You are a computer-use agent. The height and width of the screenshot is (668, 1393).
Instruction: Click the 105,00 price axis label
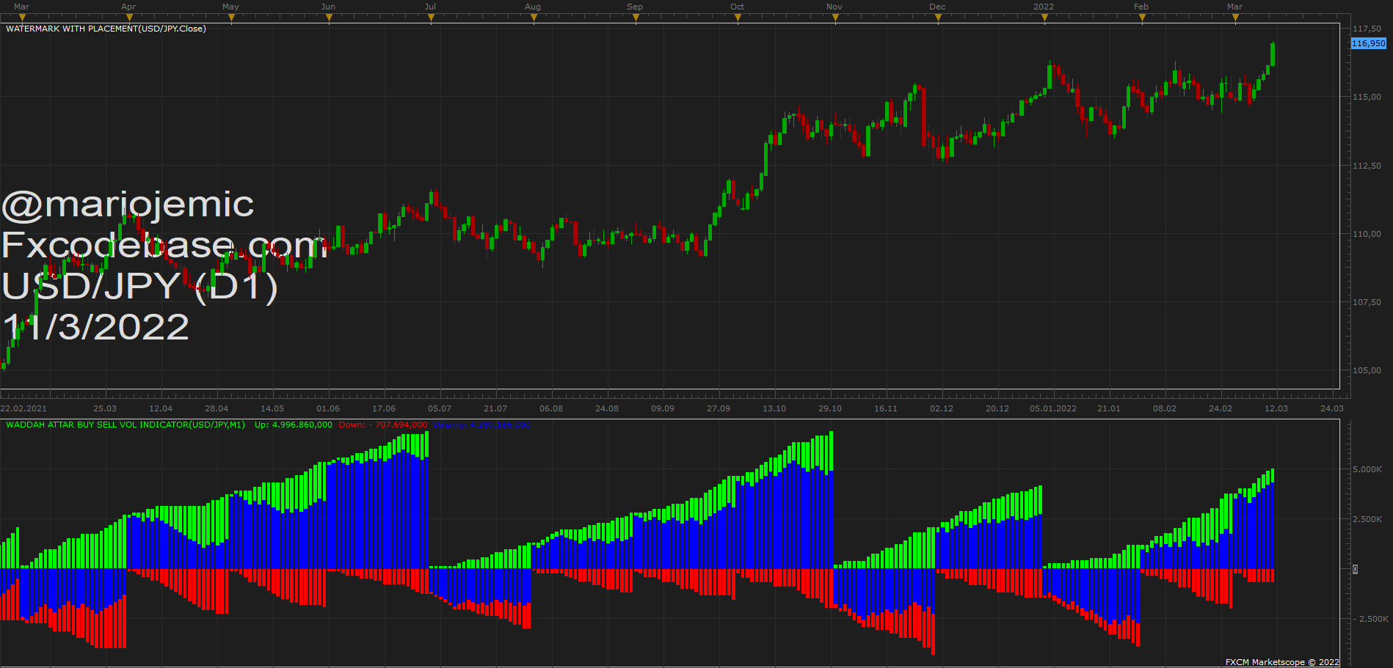coord(1367,370)
